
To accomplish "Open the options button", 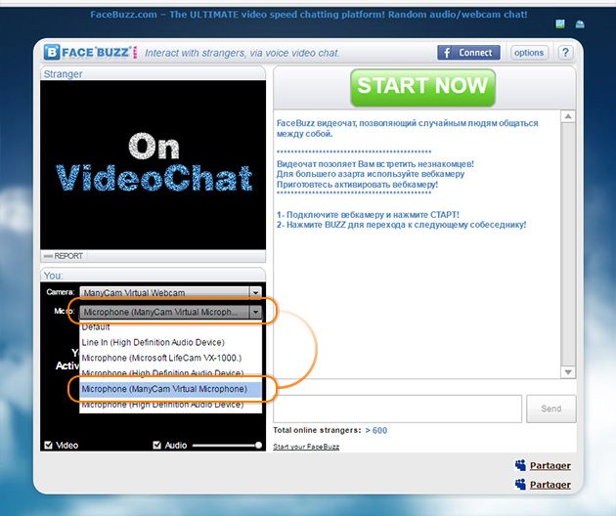I will coord(529,53).
